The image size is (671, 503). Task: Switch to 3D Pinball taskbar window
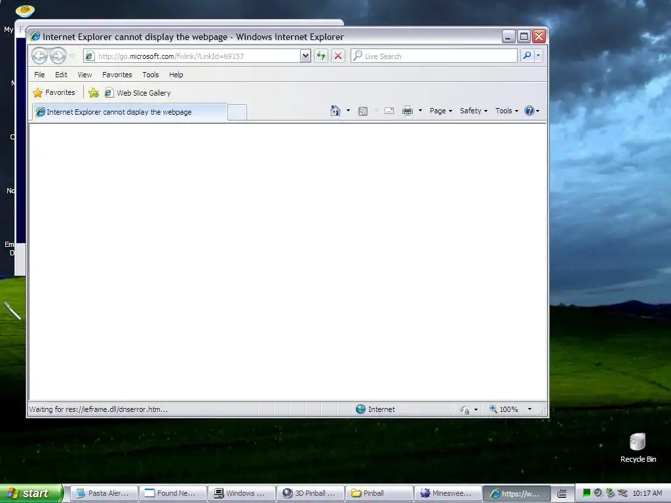[x=310, y=493]
